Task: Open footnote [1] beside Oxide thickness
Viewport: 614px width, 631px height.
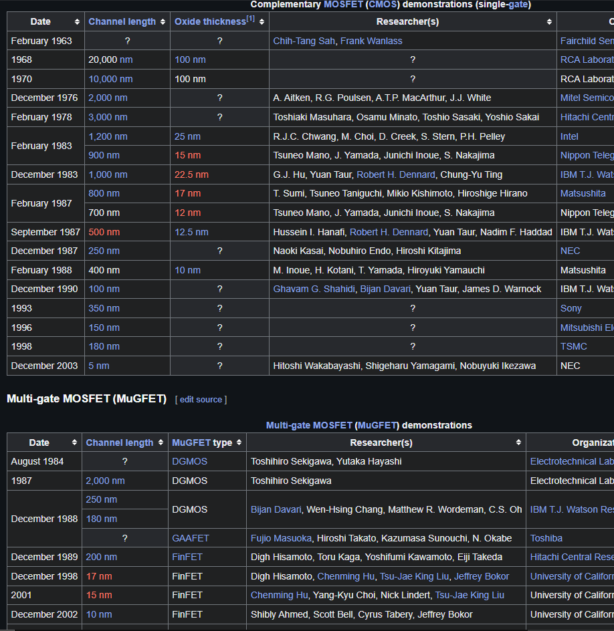Action: (x=250, y=19)
